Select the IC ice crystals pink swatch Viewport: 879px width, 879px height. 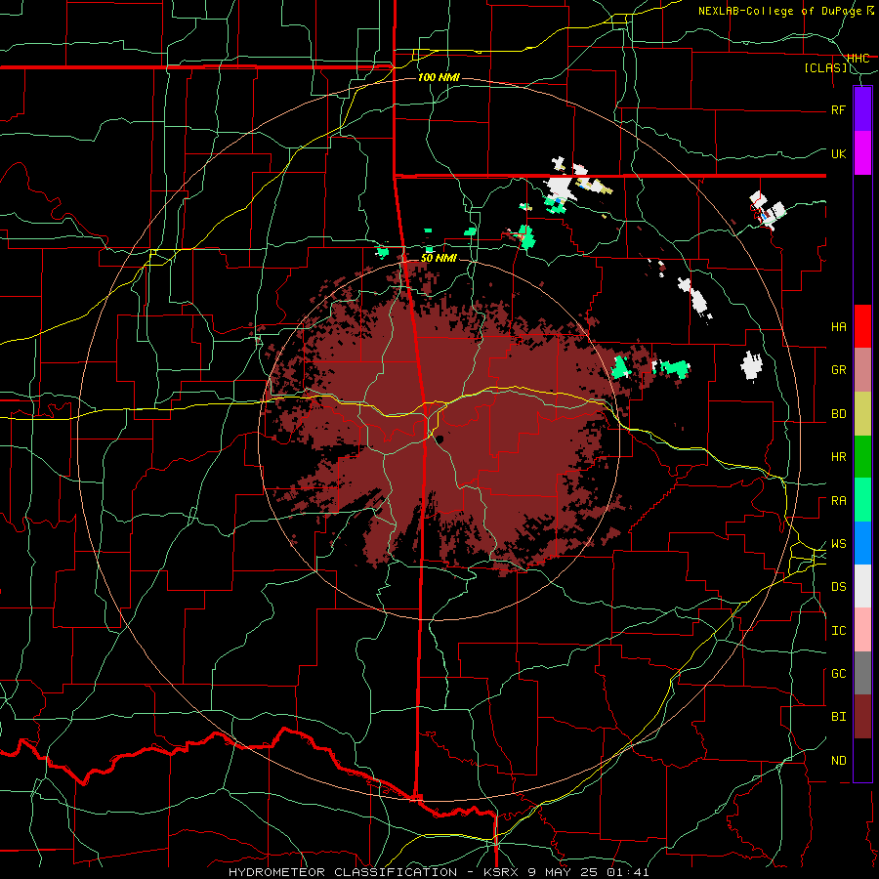pyautogui.click(x=862, y=630)
